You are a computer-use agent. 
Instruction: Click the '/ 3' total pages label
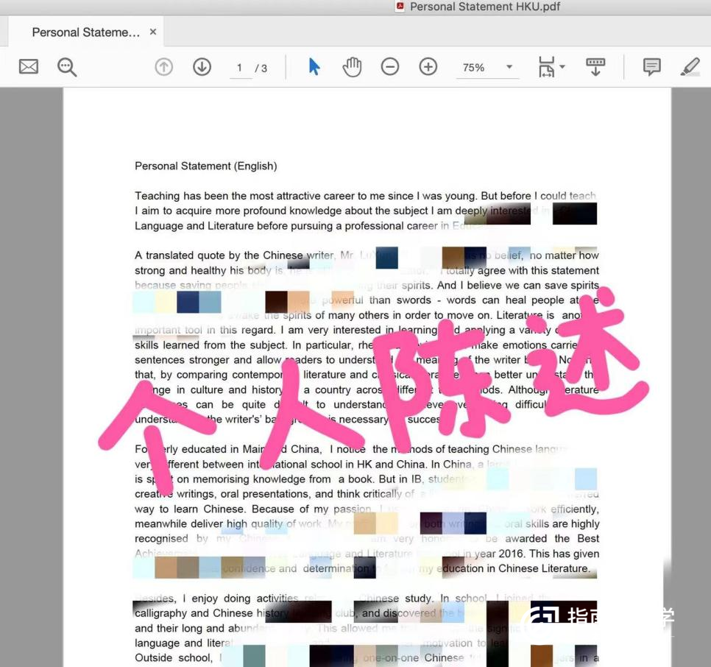coord(261,68)
